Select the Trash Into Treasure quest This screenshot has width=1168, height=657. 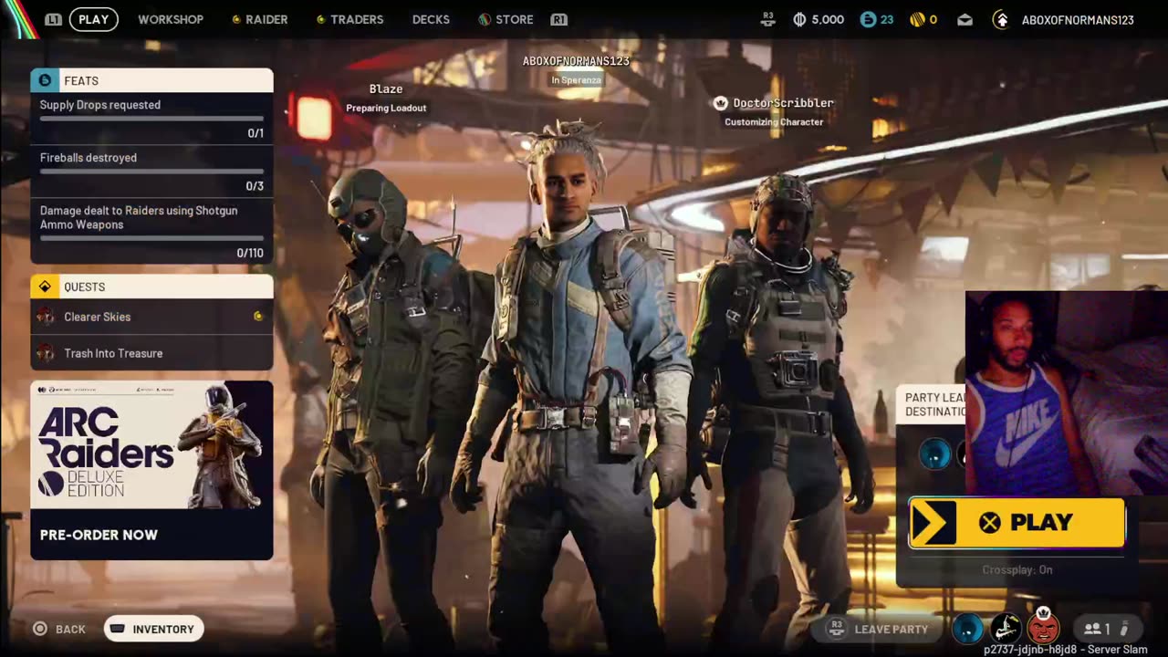[151, 353]
